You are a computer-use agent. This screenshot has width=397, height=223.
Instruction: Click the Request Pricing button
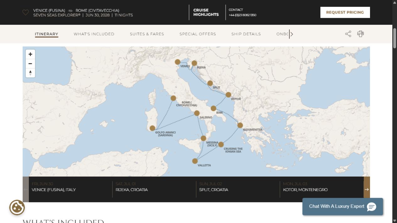coord(345,13)
